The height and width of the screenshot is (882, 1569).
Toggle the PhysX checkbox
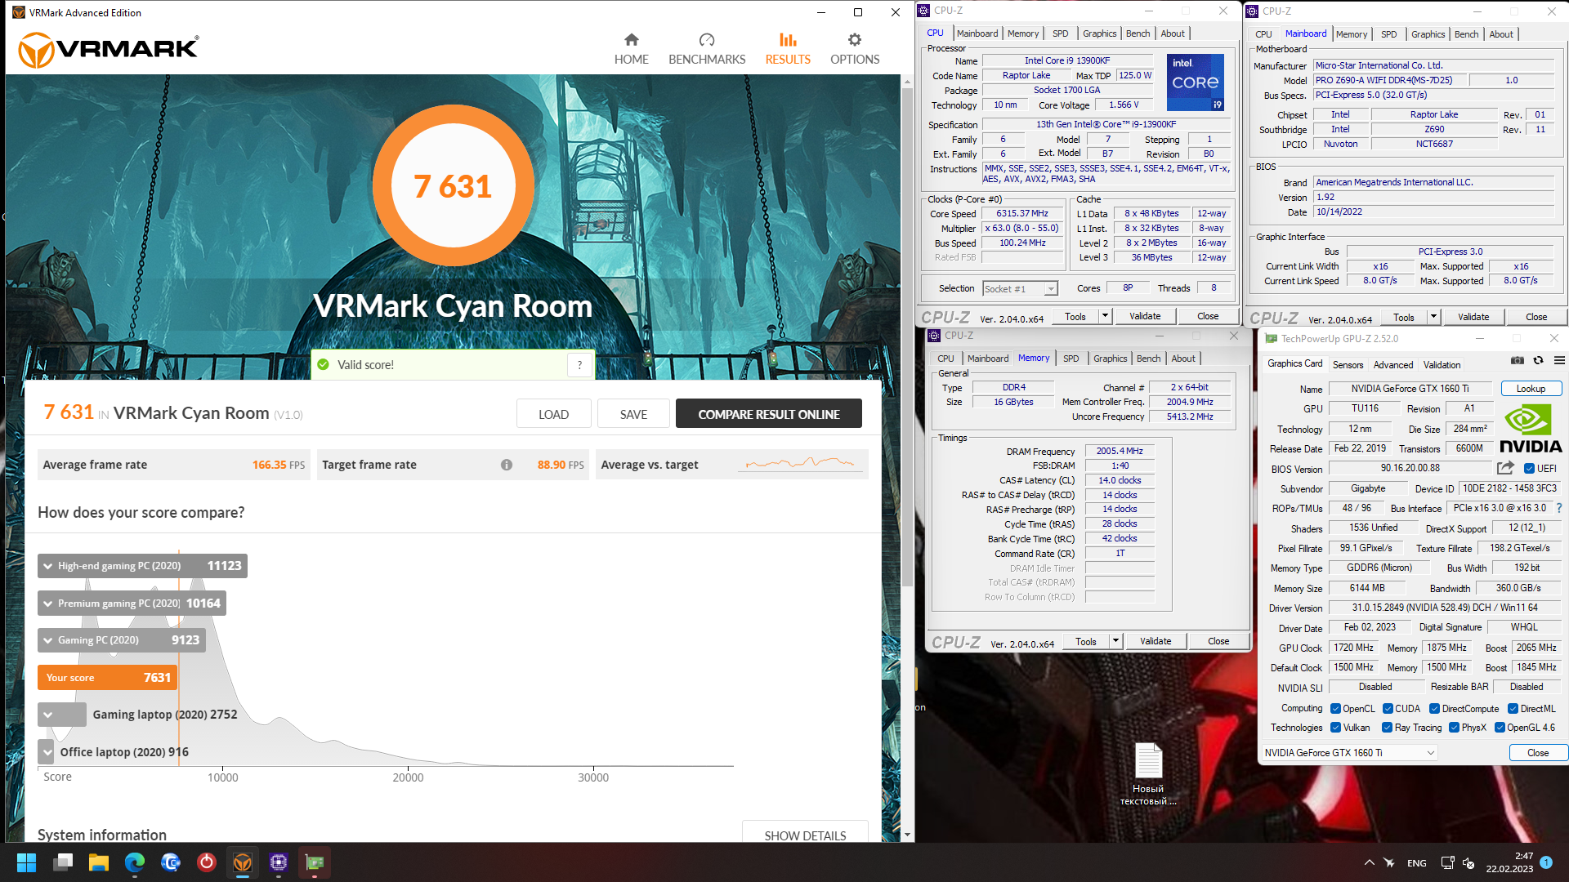pos(1454,728)
